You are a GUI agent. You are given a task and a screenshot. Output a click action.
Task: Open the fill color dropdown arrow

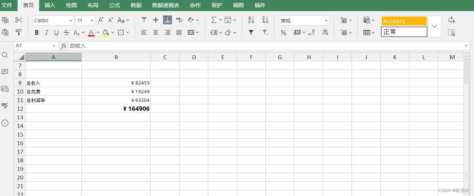[112, 33]
